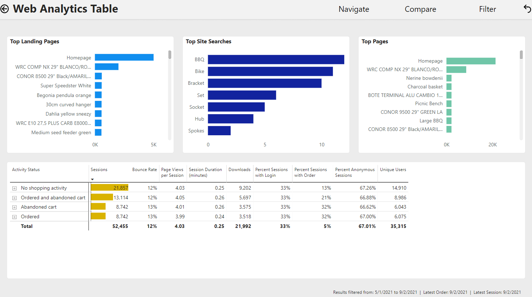532x297 pixels.
Task: Select the BBQ bar in Top Site Searches
Action: (x=276, y=59)
